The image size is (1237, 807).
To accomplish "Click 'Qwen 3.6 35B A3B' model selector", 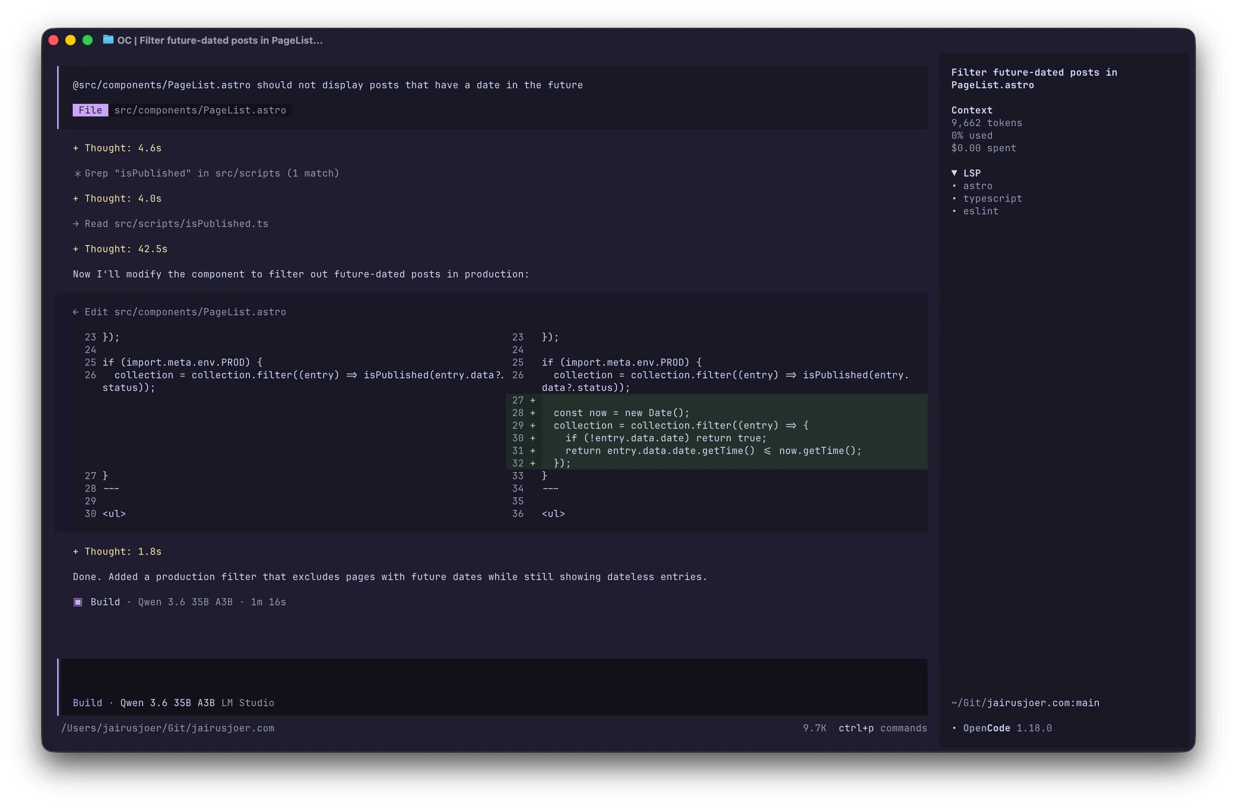I will pyautogui.click(x=167, y=703).
